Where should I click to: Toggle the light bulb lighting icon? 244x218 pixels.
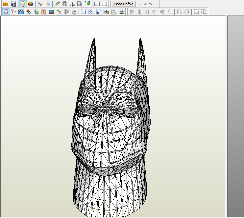pyautogui.click(x=23, y=4)
